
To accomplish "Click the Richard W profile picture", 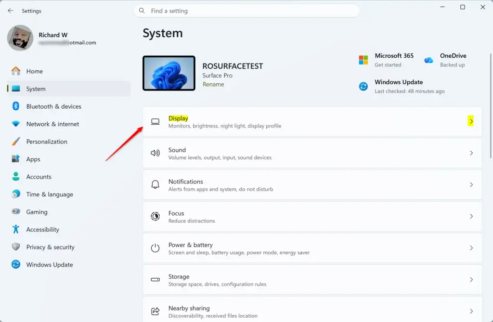I will [x=20, y=38].
